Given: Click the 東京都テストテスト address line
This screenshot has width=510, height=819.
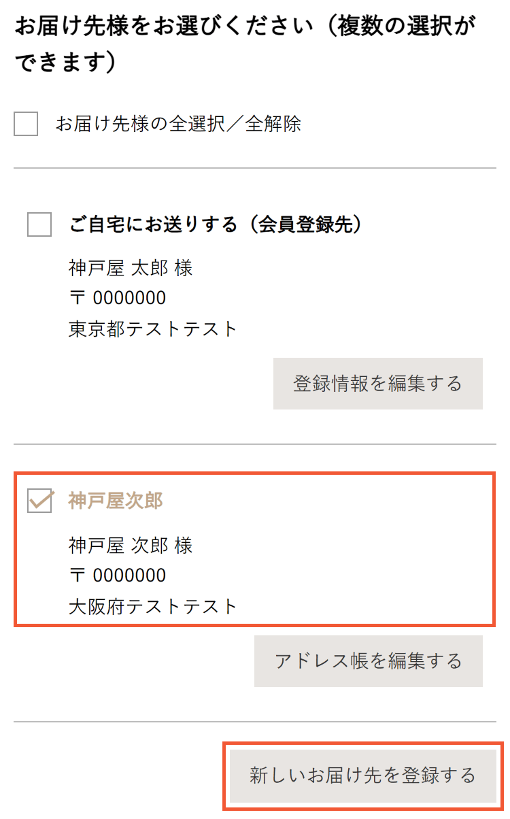Looking at the screenshot, I should point(153,329).
